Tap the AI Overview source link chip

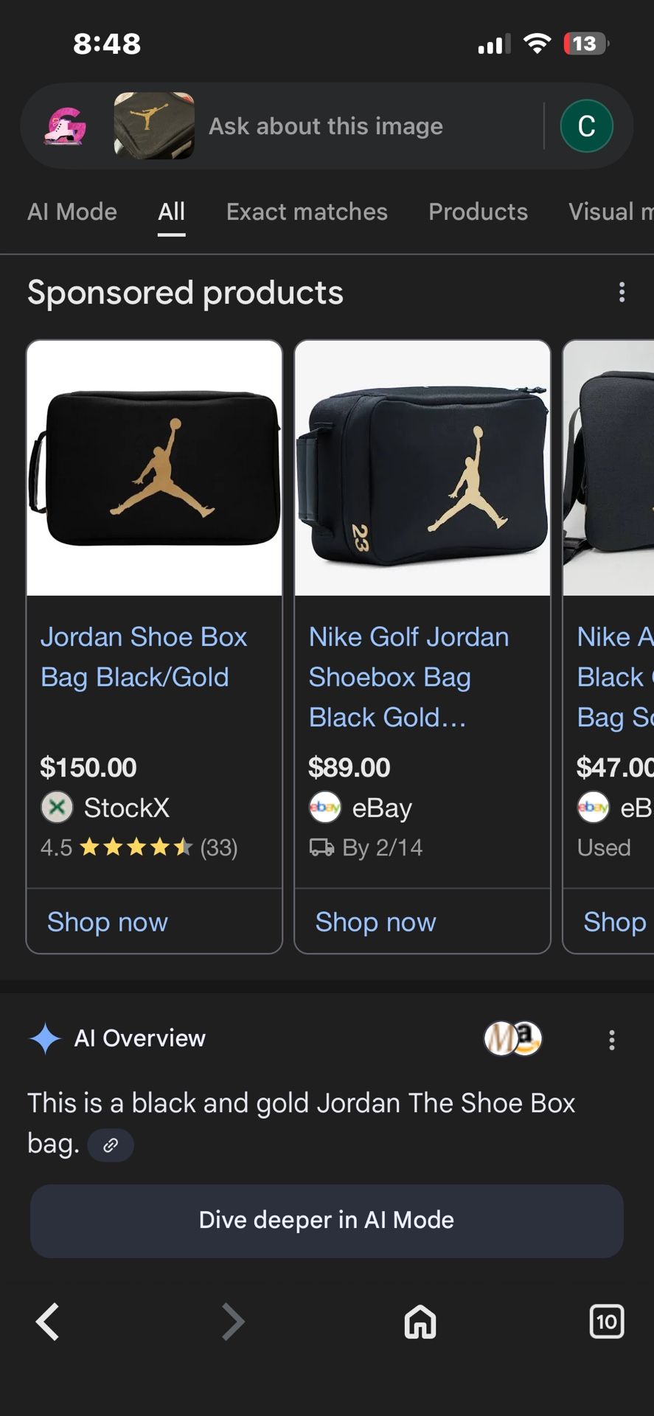pyautogui.click(x=111, y=1145)
